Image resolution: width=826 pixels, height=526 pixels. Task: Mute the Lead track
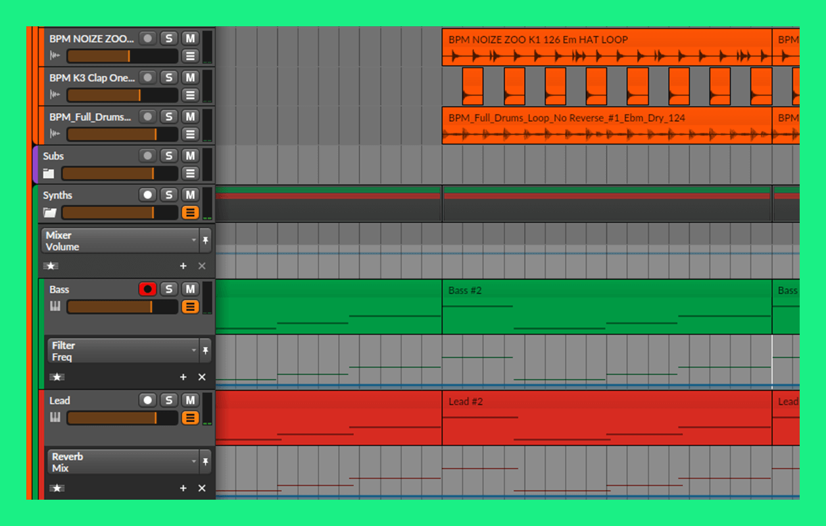pyautogui.click(x=190, y=400)
